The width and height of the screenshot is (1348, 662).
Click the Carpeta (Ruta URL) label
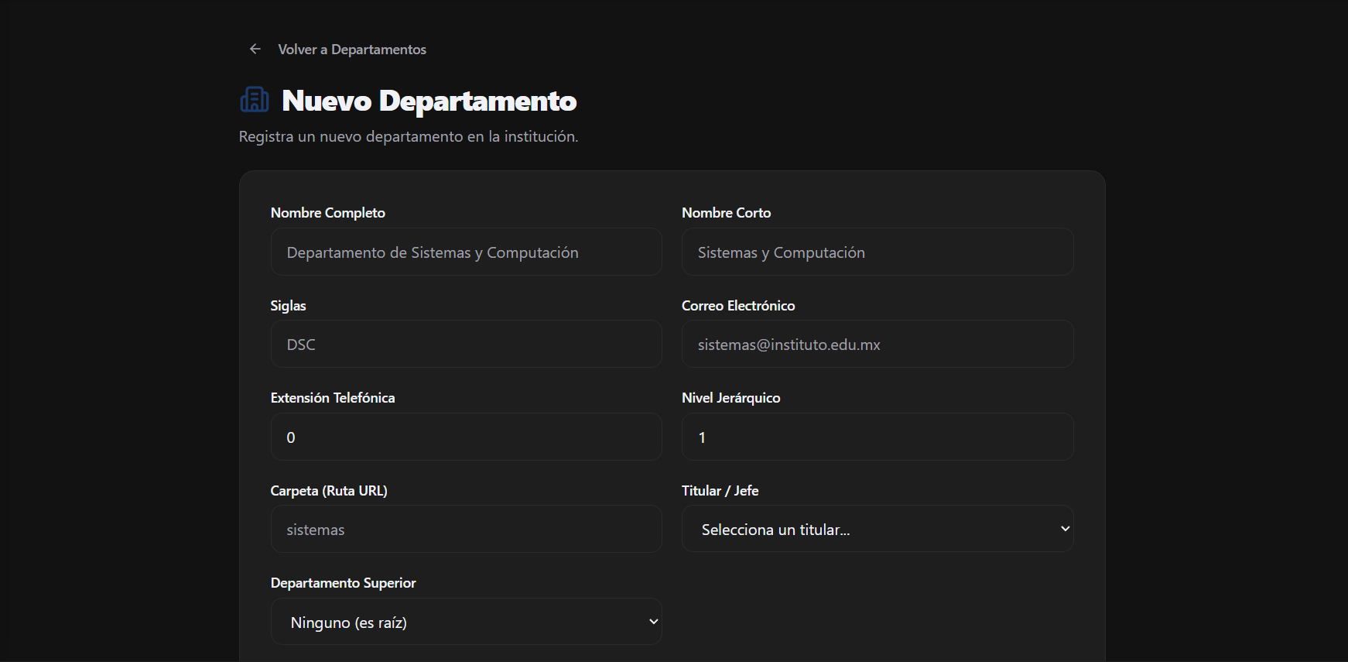click(x=329, y=491)
